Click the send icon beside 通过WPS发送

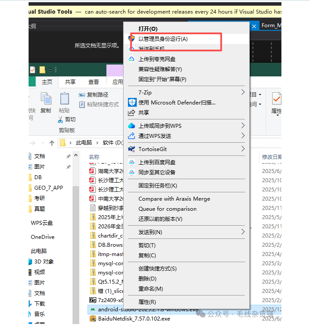tap(131, 136)
